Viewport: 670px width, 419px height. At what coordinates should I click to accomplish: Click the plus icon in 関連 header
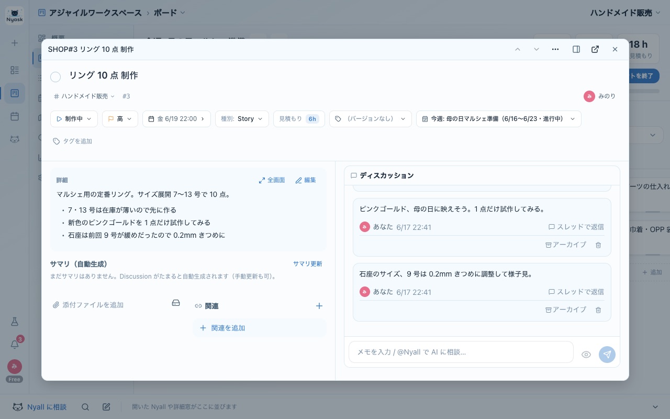319,306
